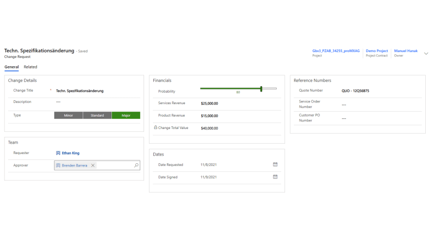This screenshot has width=435, height=244.
Task: Open the Date Requested calendar picker
Action: (275, 164)
